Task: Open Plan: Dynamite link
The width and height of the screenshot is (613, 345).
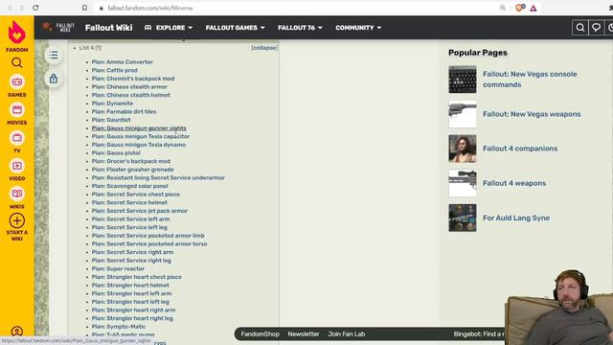Action: pos(112,103)
